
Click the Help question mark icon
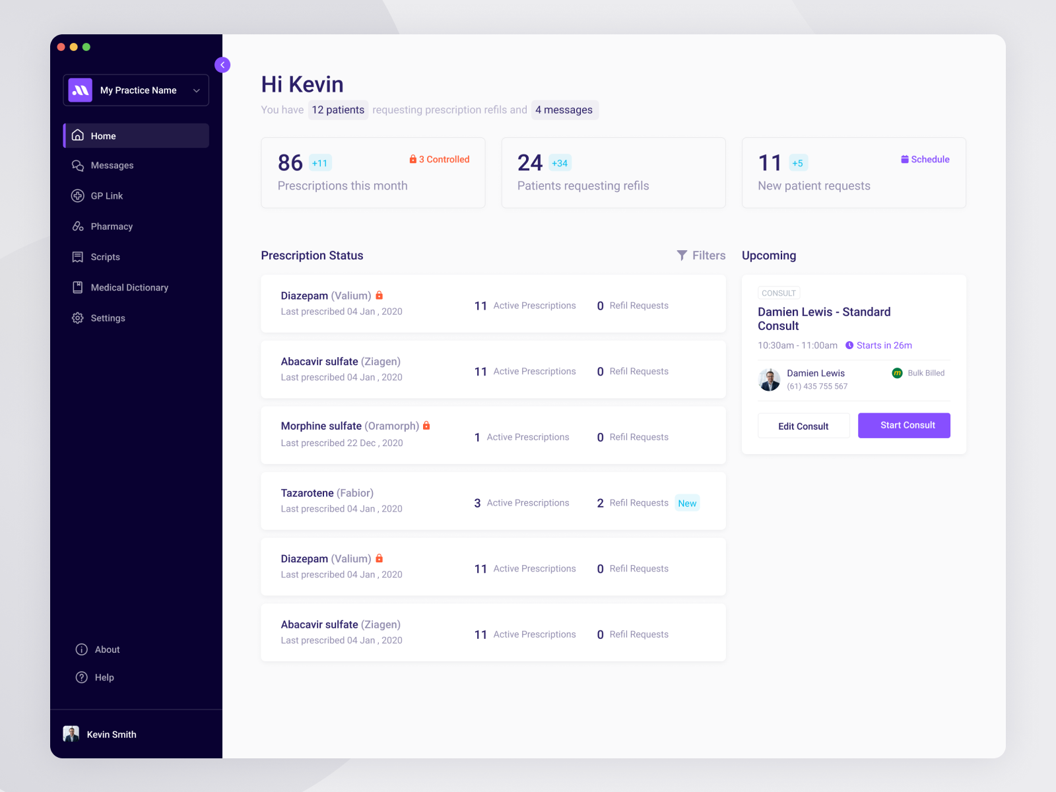(x=82, y=677)
